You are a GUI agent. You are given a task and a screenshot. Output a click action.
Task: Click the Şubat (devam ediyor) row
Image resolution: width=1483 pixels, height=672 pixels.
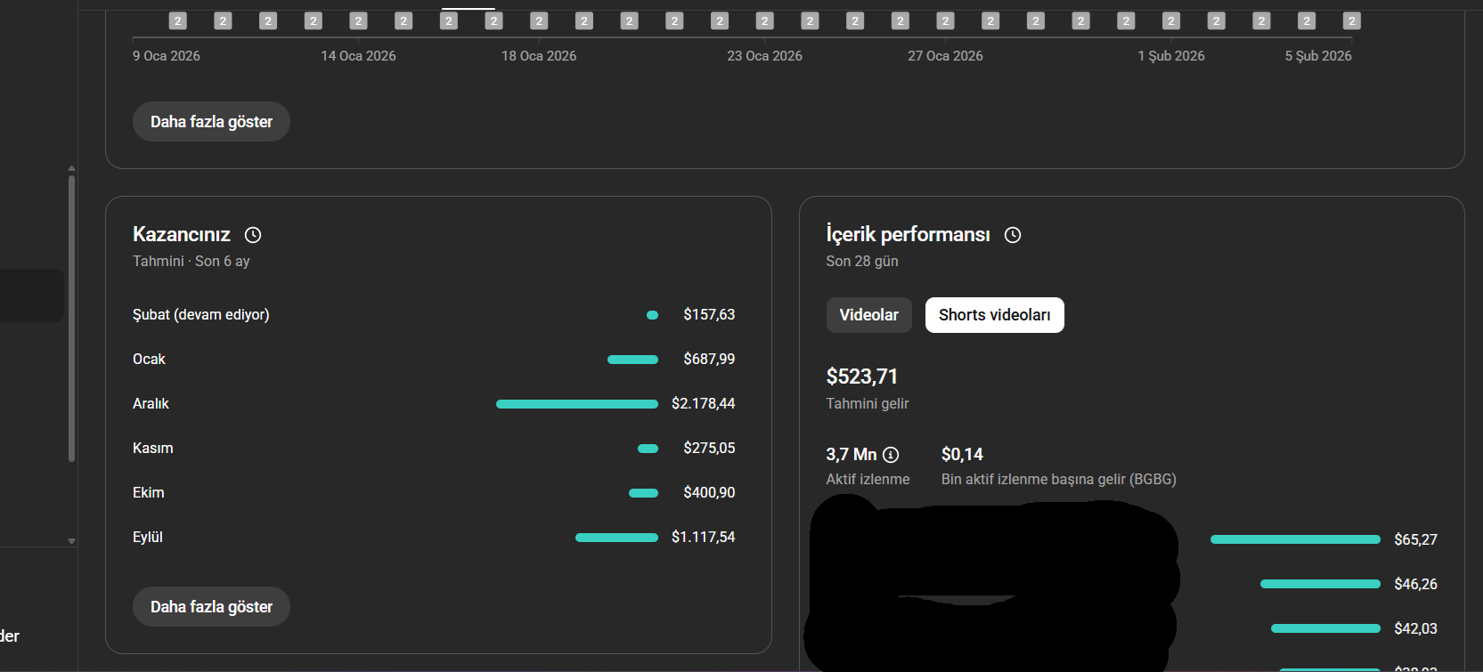tap(433, 315)
